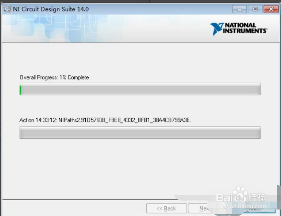Click the installer icon in title bar
Image resolution: width=281 pixels, height=216 pixels.
tap(7, 9)
